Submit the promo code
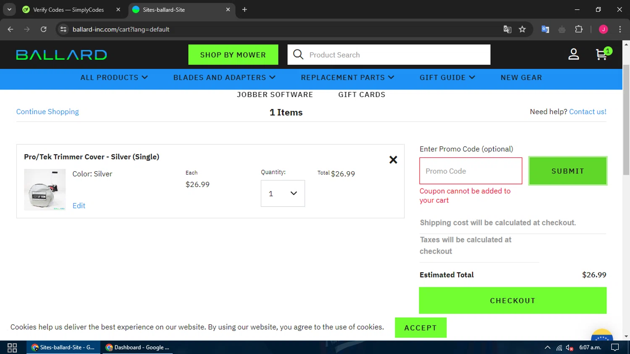Viewport: 630px width, 354px height. pos(568,171)
